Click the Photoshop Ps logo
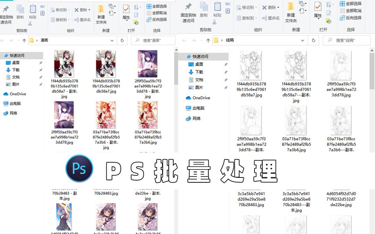 tap(80, 168)
